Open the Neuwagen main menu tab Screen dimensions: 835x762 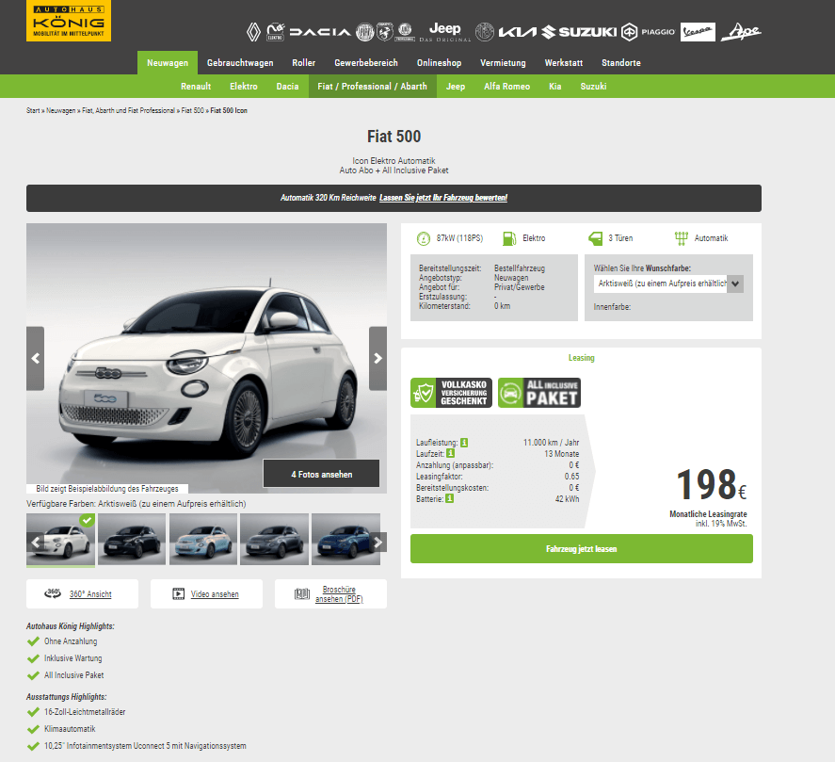pos(168,63)
